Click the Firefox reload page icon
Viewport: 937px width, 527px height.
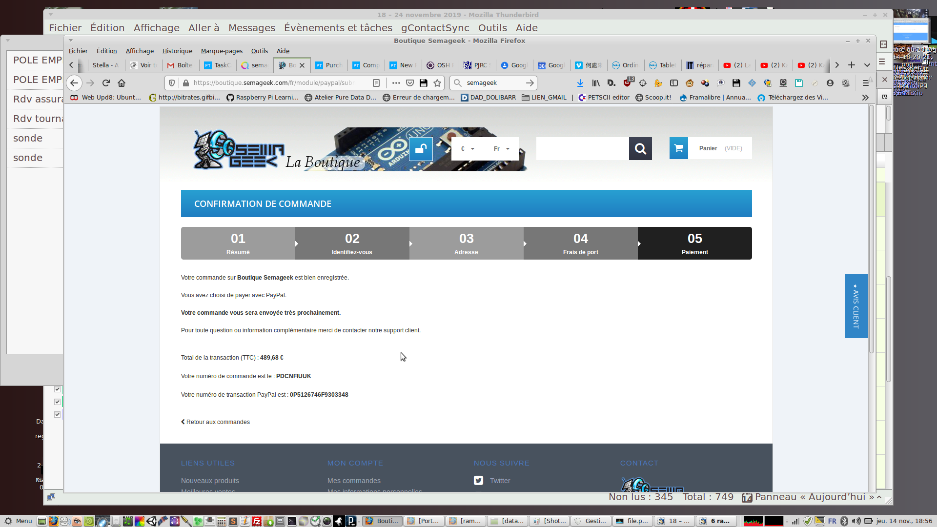[106, 83]
